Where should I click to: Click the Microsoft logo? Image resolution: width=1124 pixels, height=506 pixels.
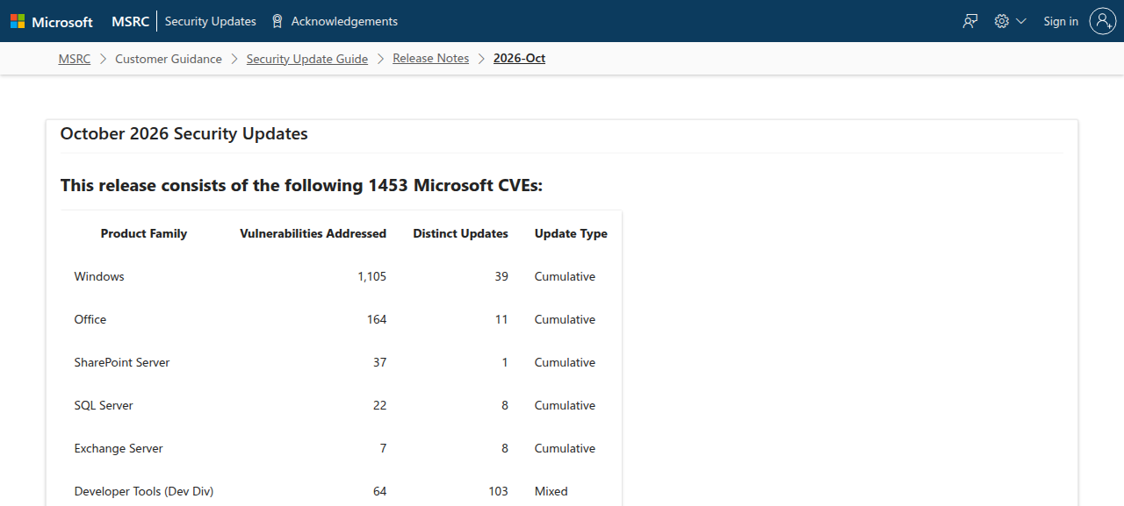click(x=51, y=21)
